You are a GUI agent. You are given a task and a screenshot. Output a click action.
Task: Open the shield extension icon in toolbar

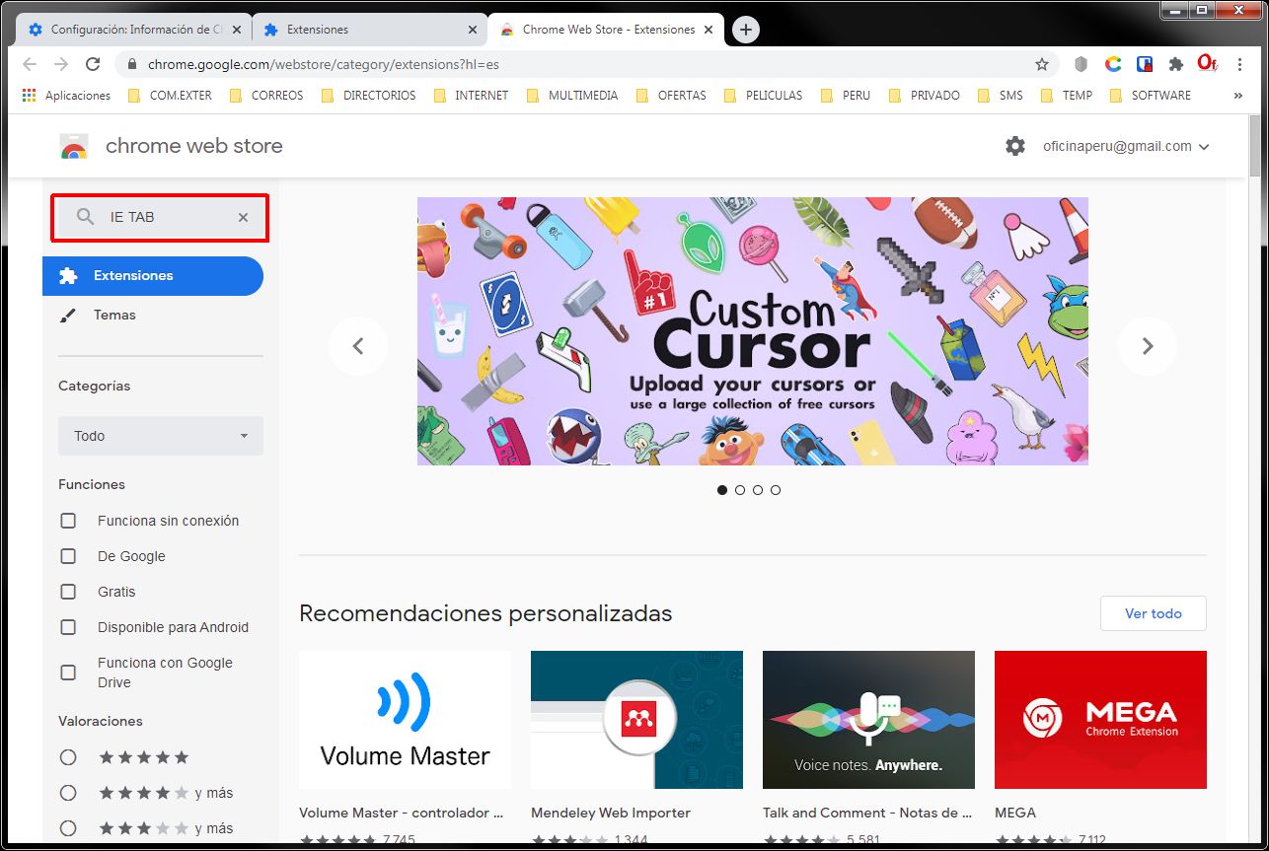point(1082,64)
